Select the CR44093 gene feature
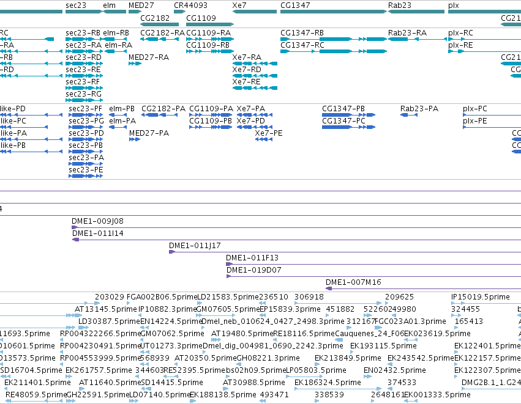 (180, 12)
